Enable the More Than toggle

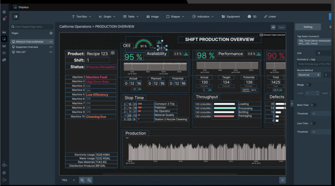tap(313, 105)
